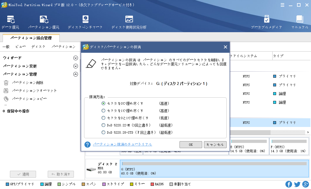Screen dimensions: 311x189
Task: Launch パーティション復元 (Partition Recovery)
Action: 44,22
